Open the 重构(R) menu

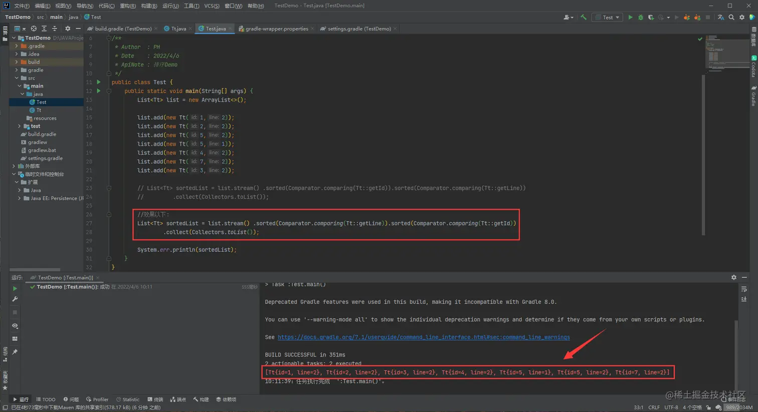[128, 6]
